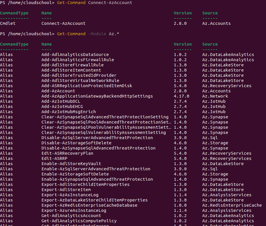Select Export-AdlStoreItem alias name
This screenshot has height=226, width=266.
tap(66, 190)
